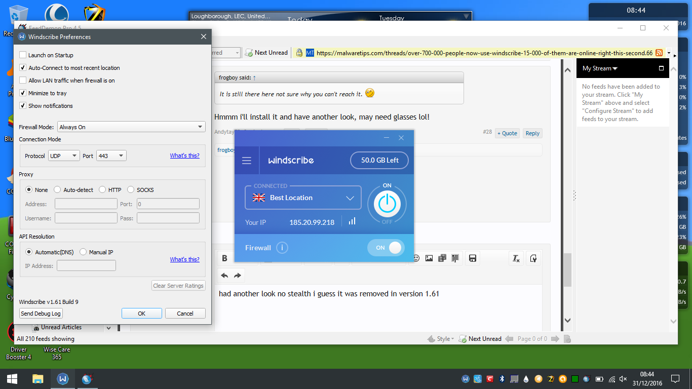Image resolution: width=692 pixels, height=389 pixels.
Task: Open File Explorer from the taskbar
Action: [38, 378]
